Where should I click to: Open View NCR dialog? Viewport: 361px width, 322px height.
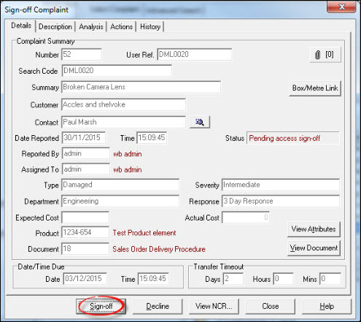(214, 306)
